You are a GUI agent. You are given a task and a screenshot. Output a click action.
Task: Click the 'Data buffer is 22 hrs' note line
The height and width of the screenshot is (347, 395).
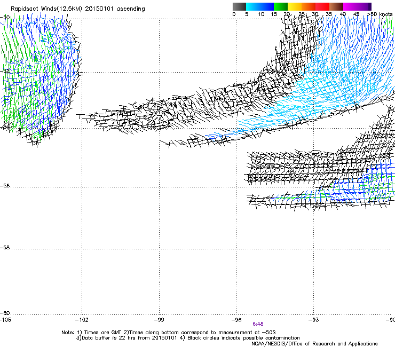[188, 338]
